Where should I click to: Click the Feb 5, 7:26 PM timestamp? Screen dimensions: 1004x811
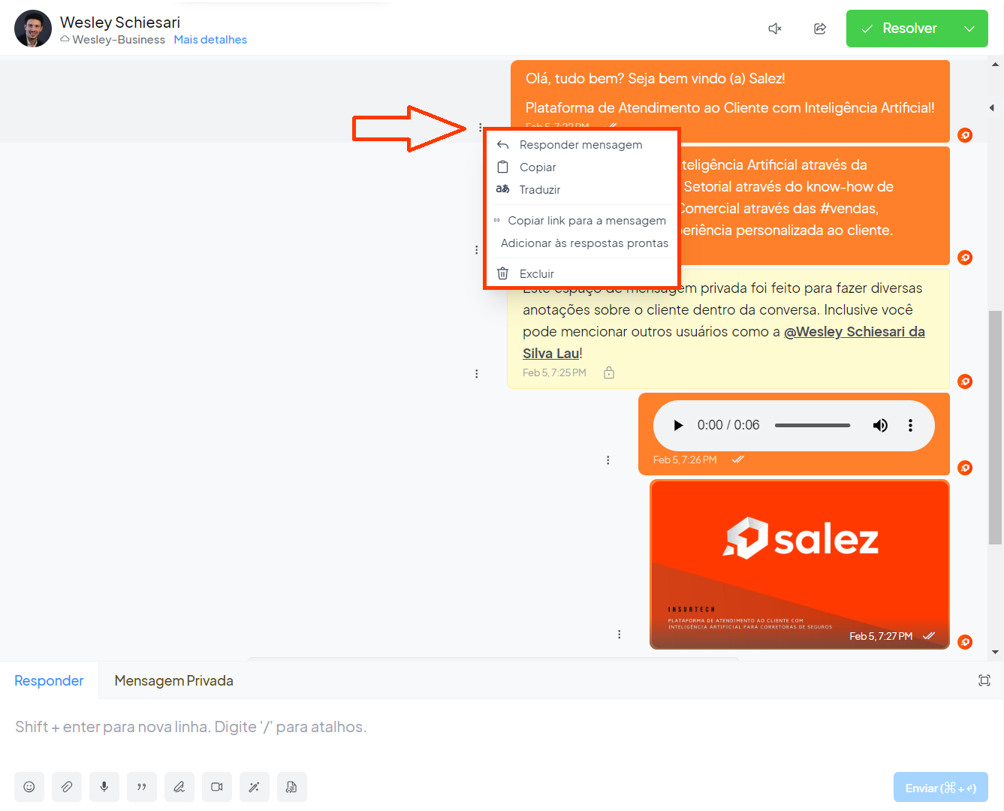click(x=685, y=460)
